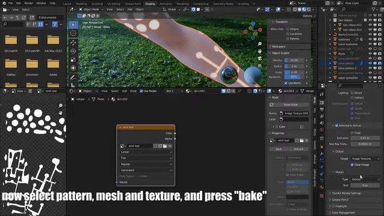Toggle perspective/orthographic grid icon in viewport
Screen dimensions: 384x216
coord(260,65)
